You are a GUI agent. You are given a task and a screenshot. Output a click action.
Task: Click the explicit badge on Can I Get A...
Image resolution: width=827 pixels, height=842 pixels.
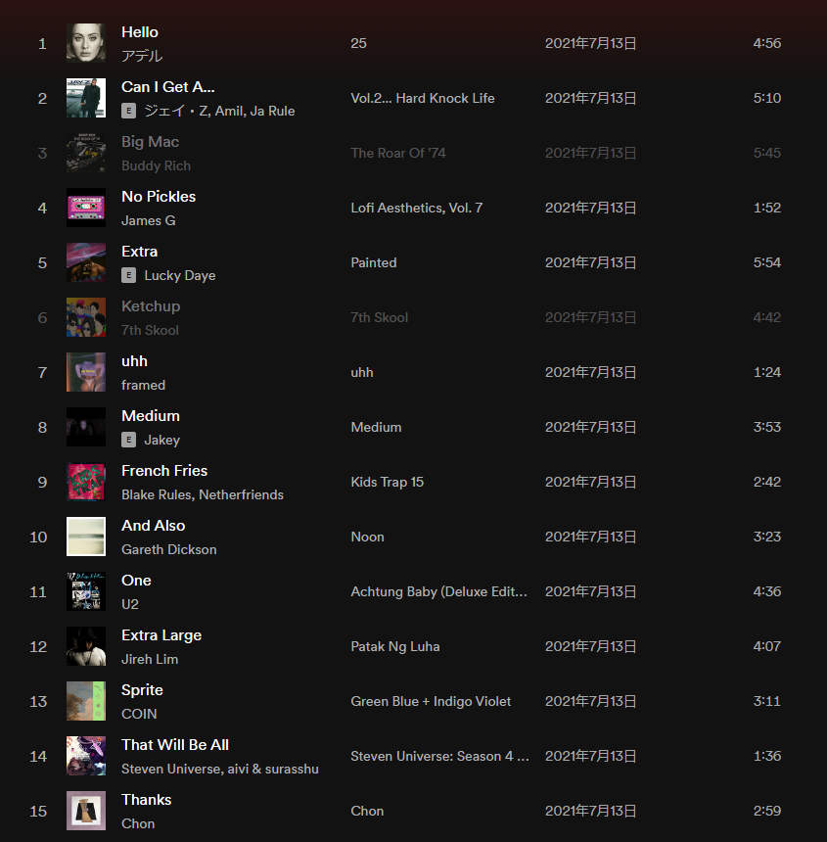point(128,111)
